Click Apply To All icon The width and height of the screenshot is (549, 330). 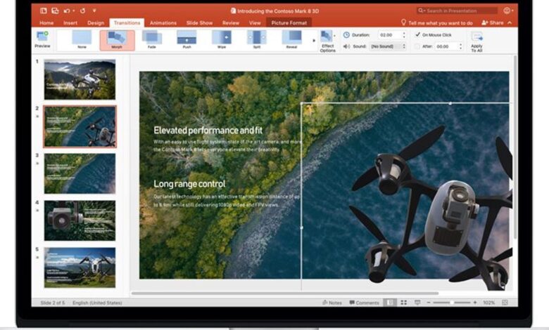click(x=477, y=37)
